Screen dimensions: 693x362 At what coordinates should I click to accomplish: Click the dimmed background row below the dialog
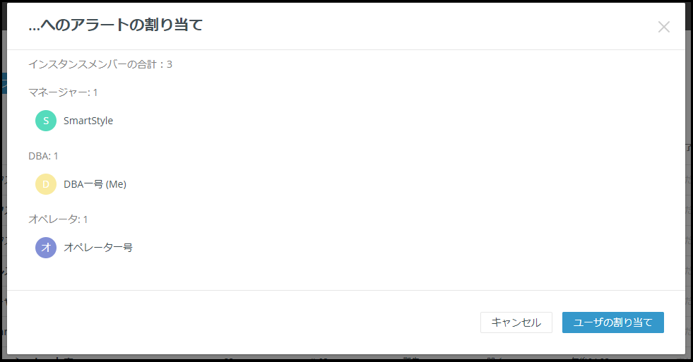(346, 358)
